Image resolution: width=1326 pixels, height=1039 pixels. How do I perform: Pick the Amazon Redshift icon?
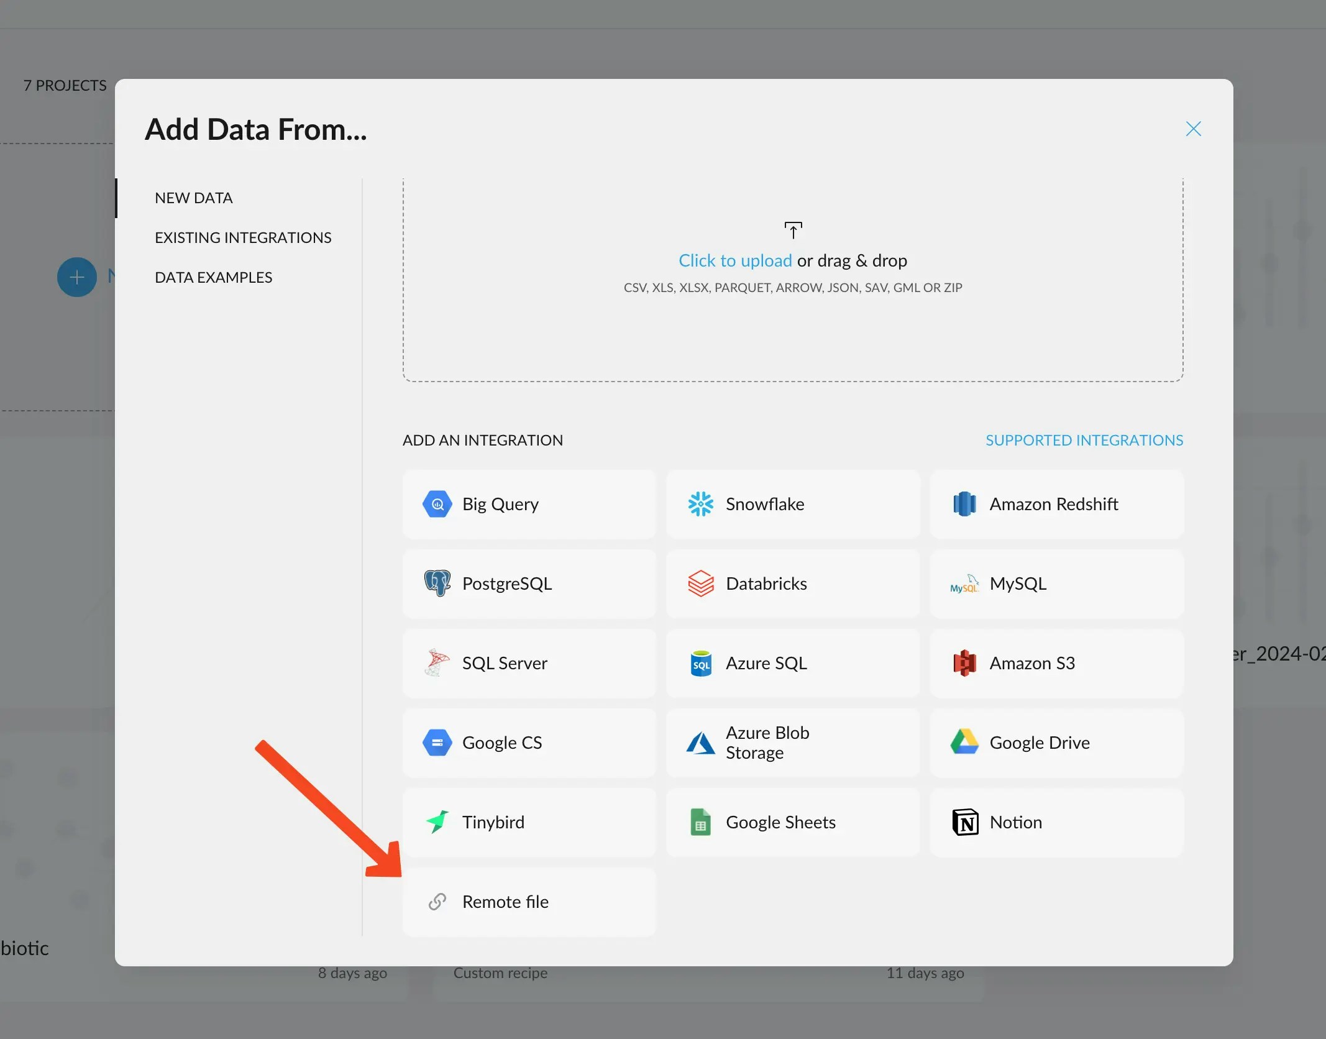click(x=964, y=504)
